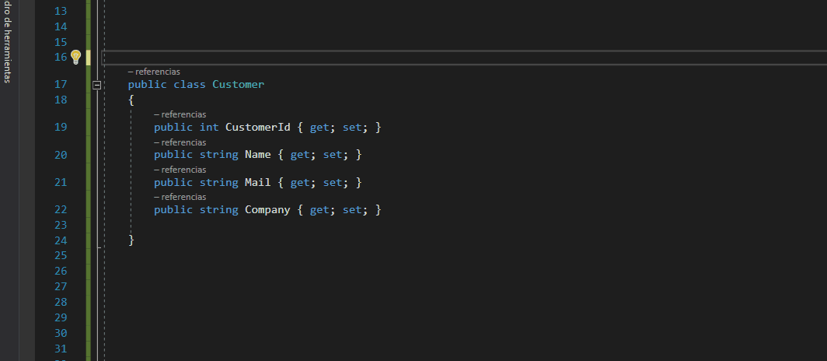Show the referencias CodeLens above CustomerId property
The width and height of the screenshot is (827, 361).
[180, 114]
